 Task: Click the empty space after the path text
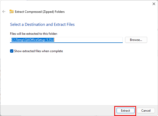tap(90, 40)
